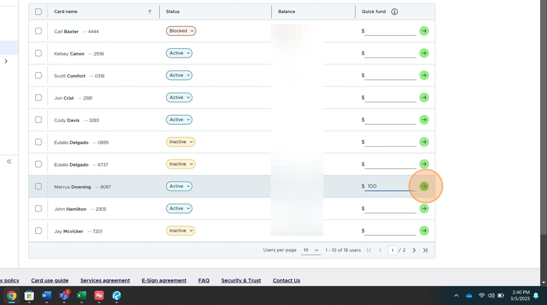Select Marcus Downing row checkbox
The height and width of the screenshot is (305, 547).
tap(39, 186)
